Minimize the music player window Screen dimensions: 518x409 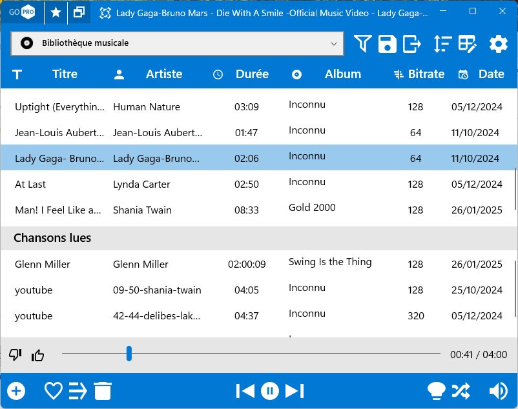(x=443, y=11)
